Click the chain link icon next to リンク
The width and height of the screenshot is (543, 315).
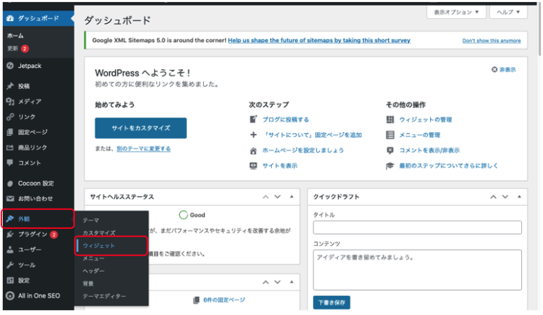[x=10, y=117]
